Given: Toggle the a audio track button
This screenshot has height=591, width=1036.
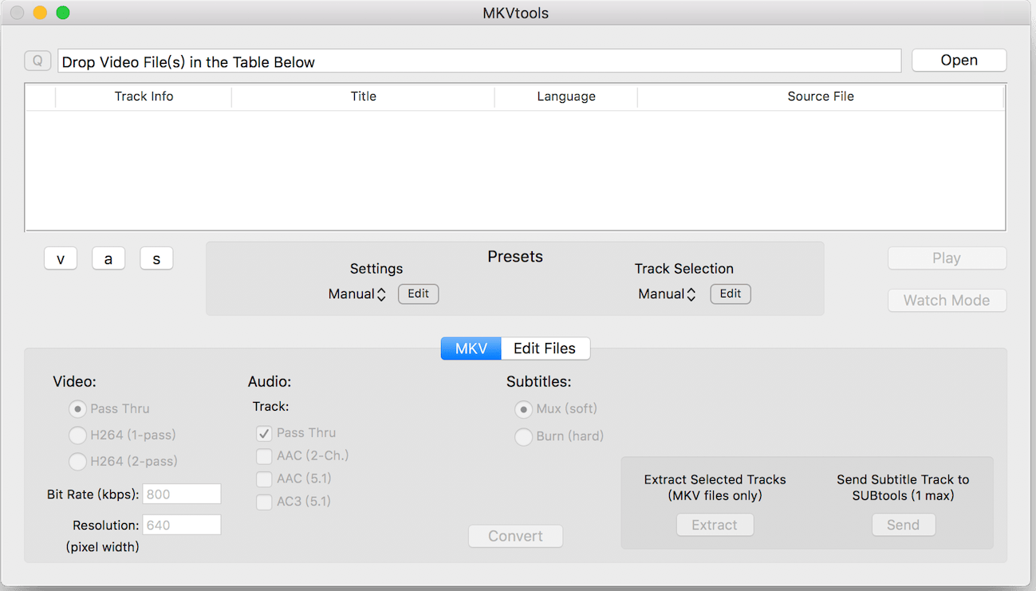Looking at the screenshot, I should [108, 258].
